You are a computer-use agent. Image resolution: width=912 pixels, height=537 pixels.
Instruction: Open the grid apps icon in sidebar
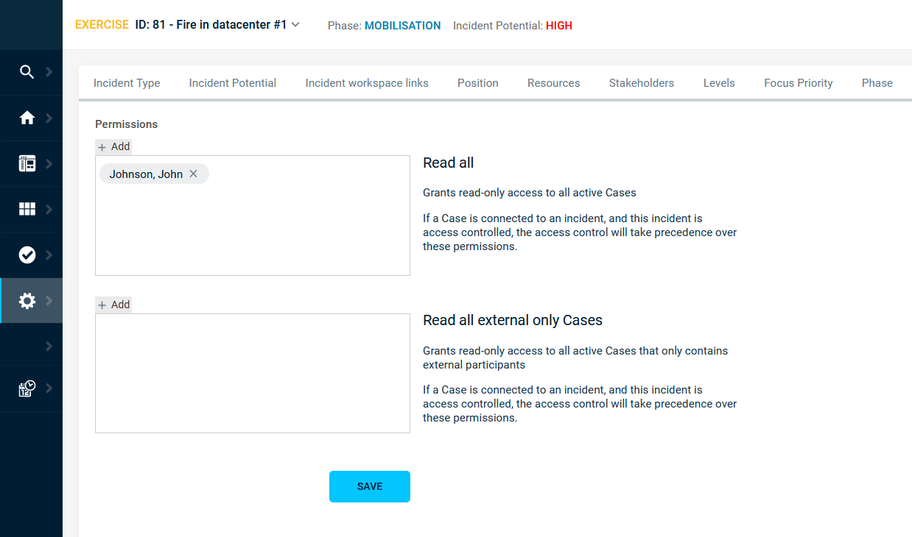[x=27, y=209]
